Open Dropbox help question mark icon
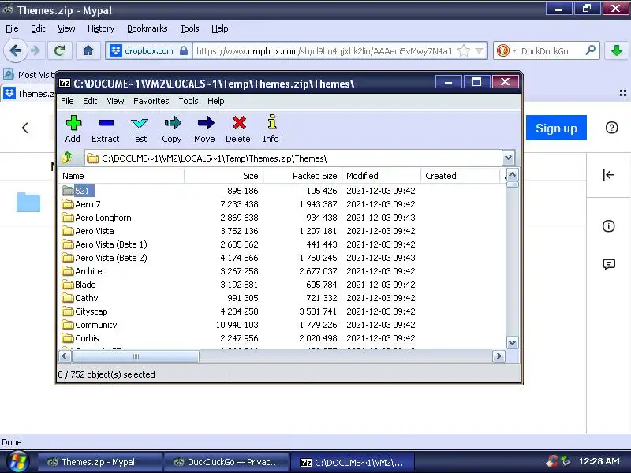The width and height of the screenshot is (631, 473). pyautogui.click(x=611, y=128)
